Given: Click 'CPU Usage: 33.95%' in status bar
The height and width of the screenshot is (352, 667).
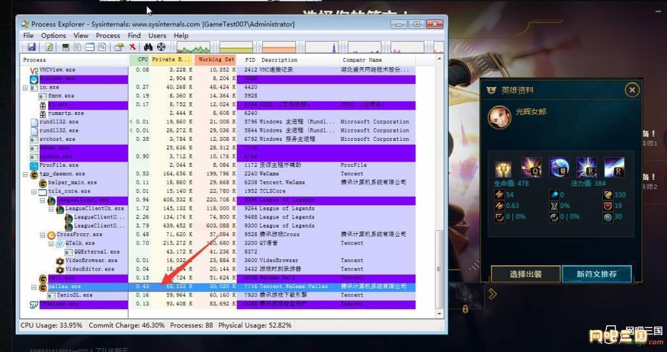Looking at the screenshot, I should [52, 325].
